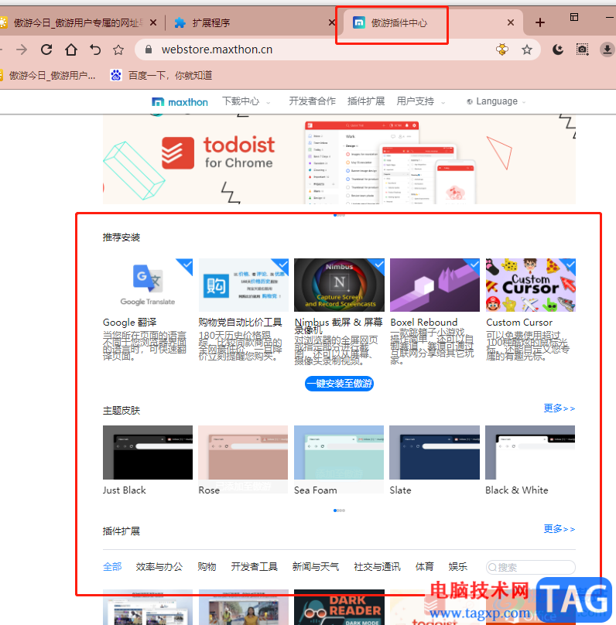Select the 社交与通讯 category
This screenshot has width=616, height=625.
pos(377,567)
